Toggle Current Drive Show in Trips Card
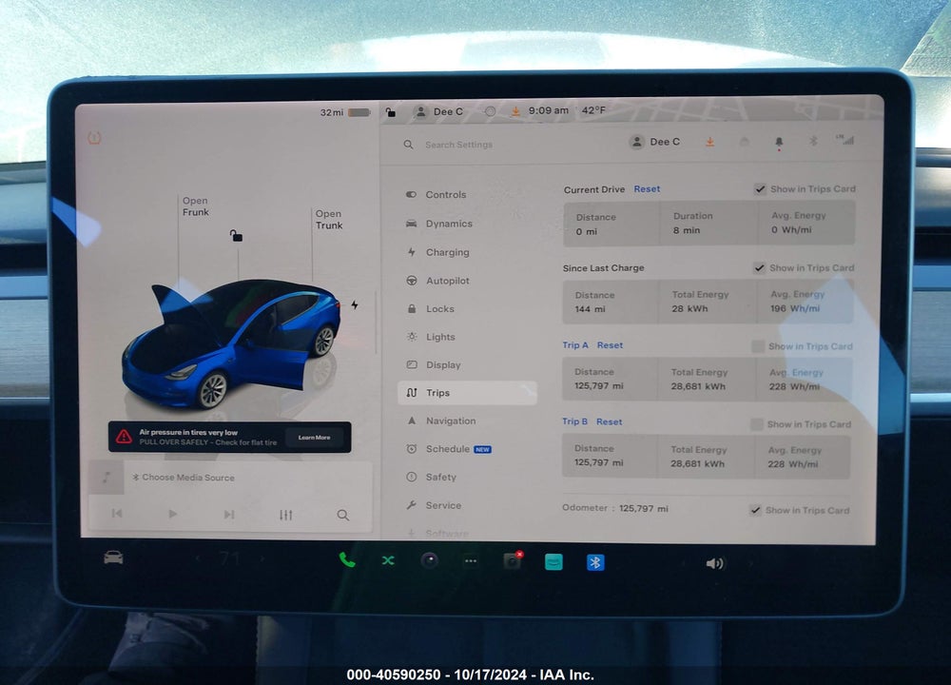This screenshot has width=951, height=685. coord(760,188)
